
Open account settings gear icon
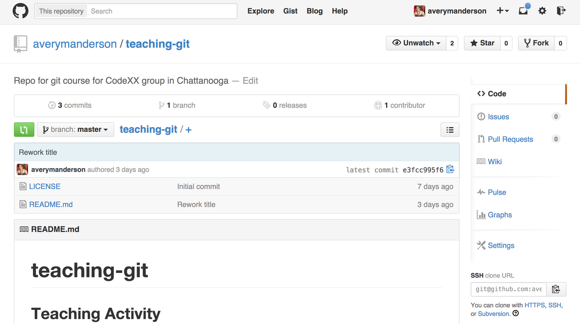[542, 11]
